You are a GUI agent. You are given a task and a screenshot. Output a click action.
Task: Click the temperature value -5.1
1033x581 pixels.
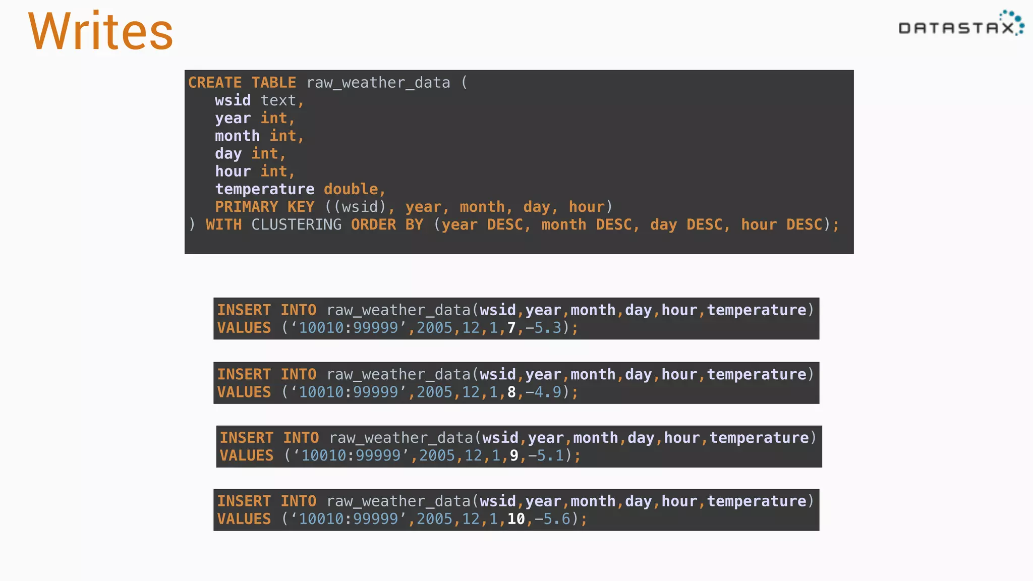coord(546,456)
